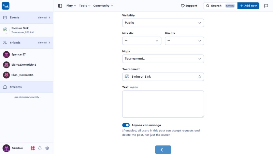Collapse the sidebar panel icon

[60, 6]
